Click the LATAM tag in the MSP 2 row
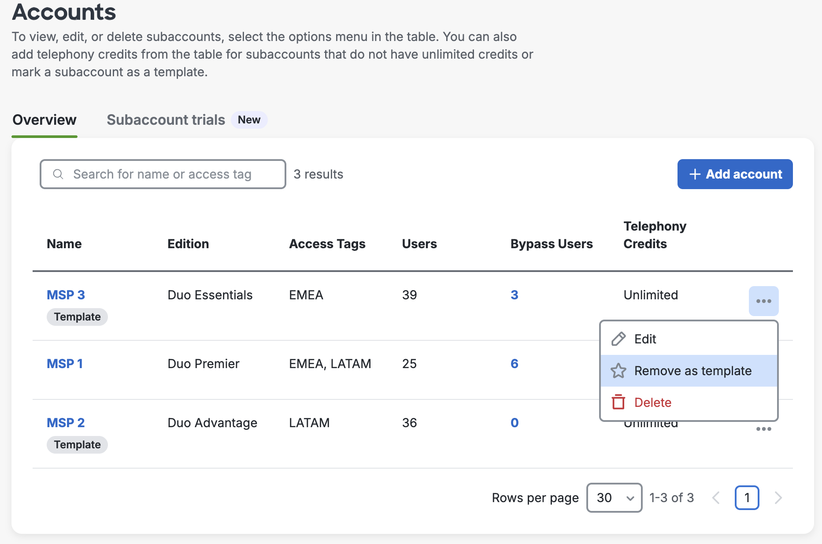Viewport: 822px width, 544px height. click(309, 423)
